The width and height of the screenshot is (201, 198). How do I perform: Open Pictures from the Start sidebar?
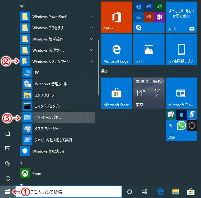click(x=8, y=148)
